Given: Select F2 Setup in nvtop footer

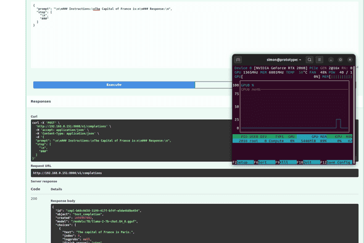Looking at the screenshot, I should (x=243, y=162).
